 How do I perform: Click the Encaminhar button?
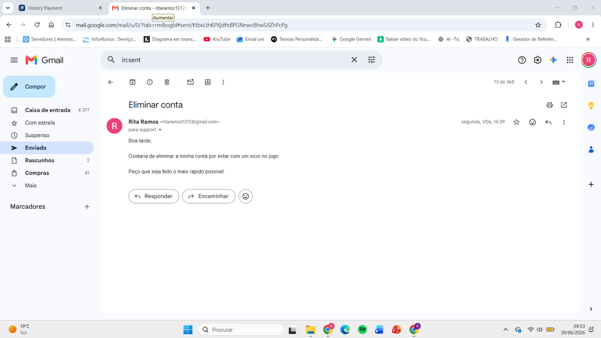[x=209, y=196]
